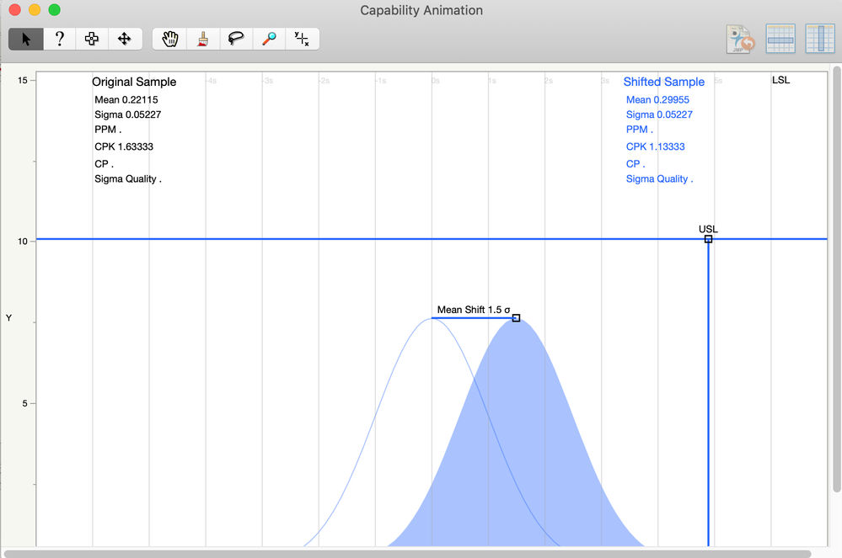The image size is (842, 558).
Task: Click the JMP rerun script icon
Action: point(740,39)
